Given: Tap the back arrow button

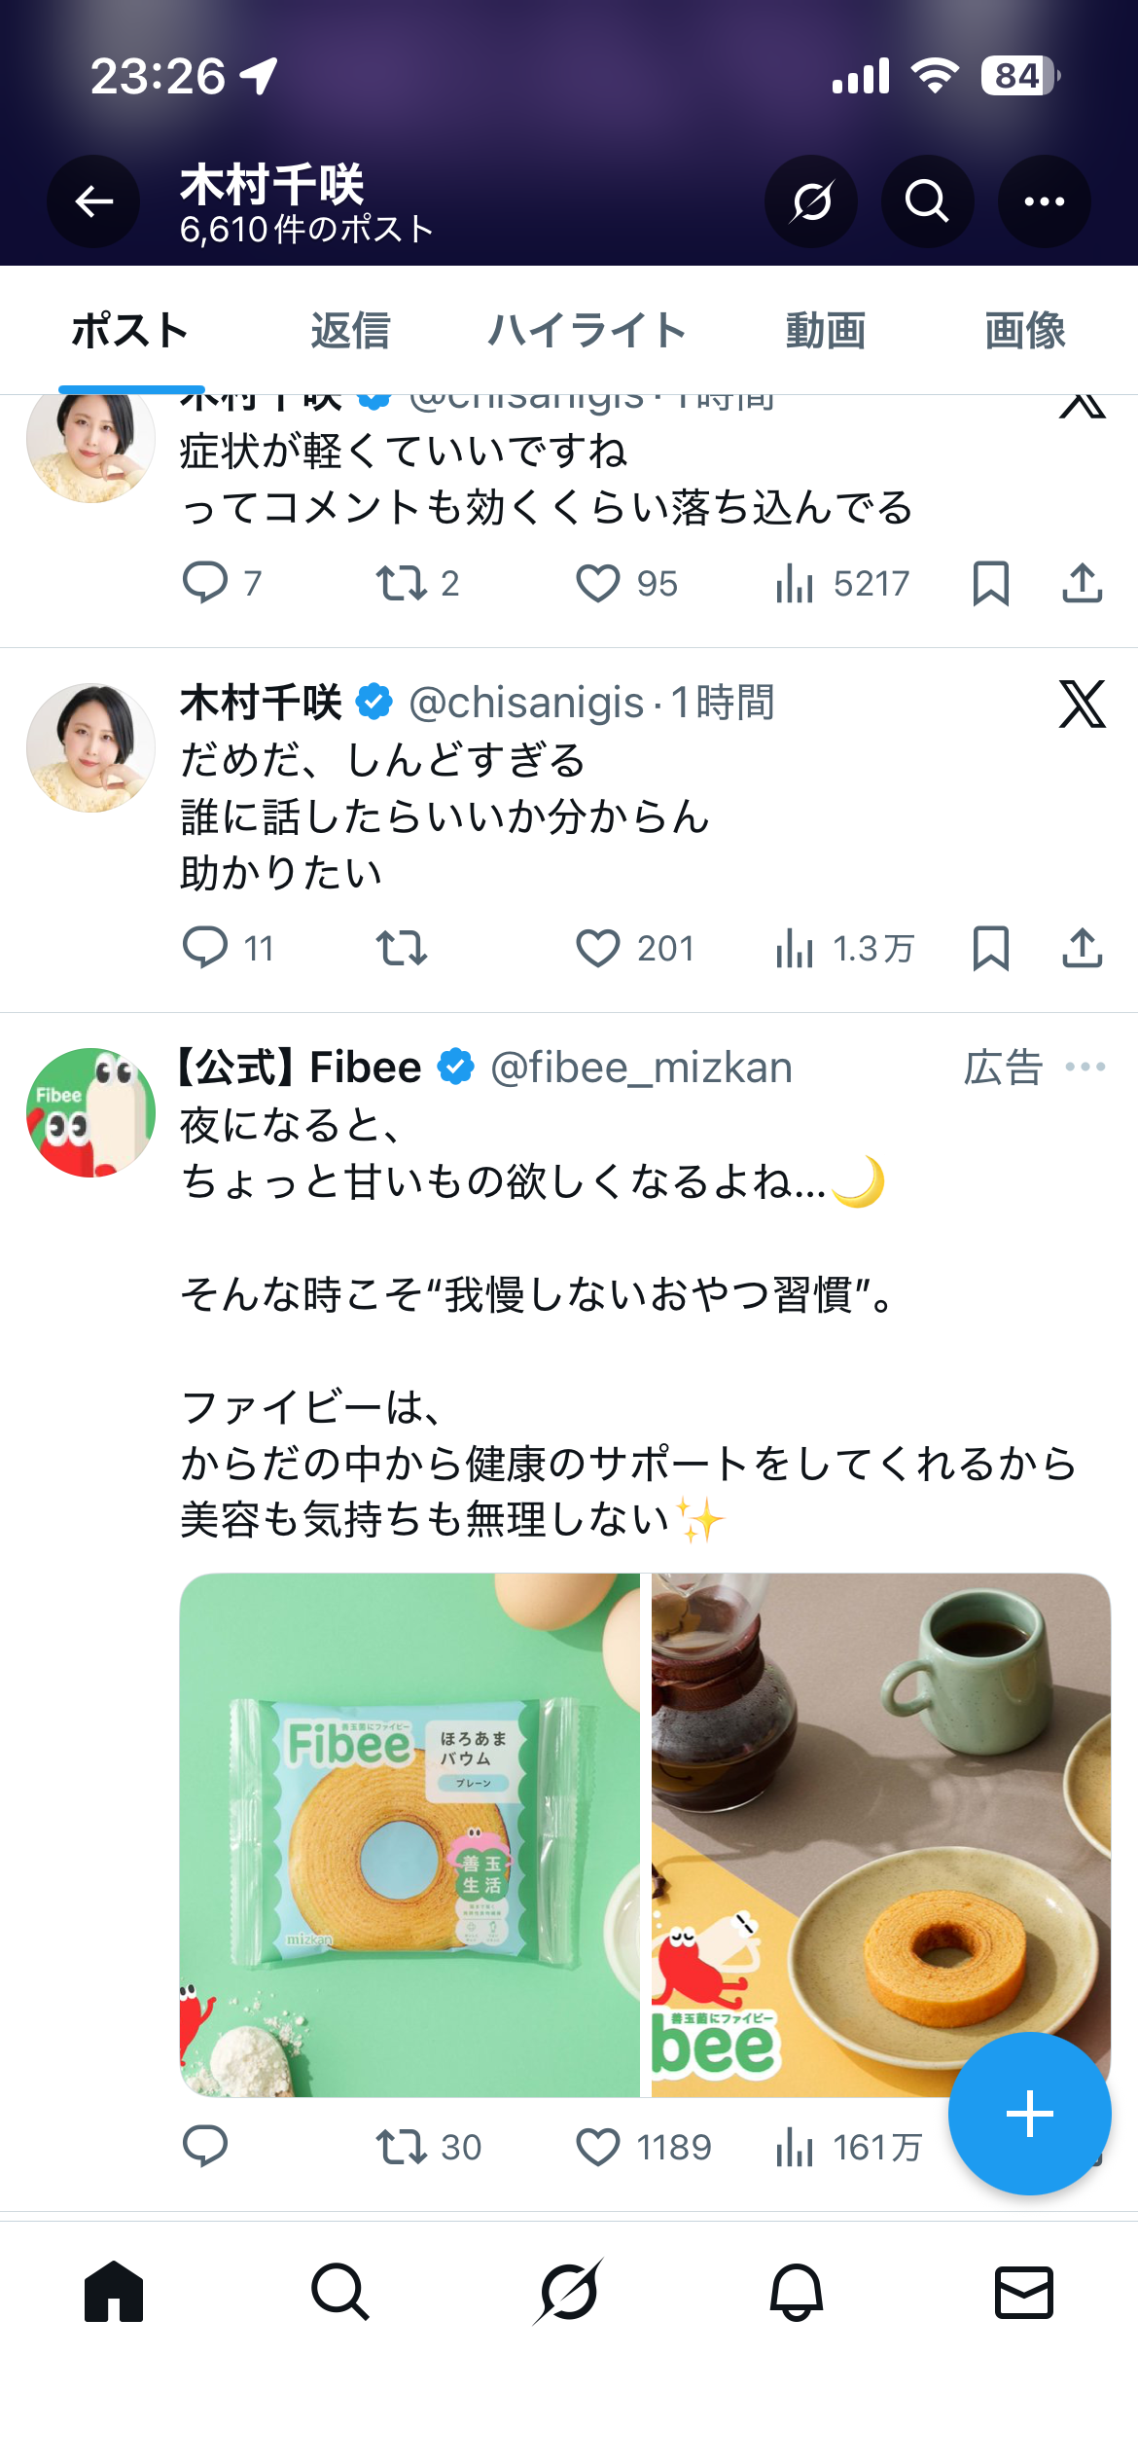Looking at the screenshot, I should pos(93,201).
